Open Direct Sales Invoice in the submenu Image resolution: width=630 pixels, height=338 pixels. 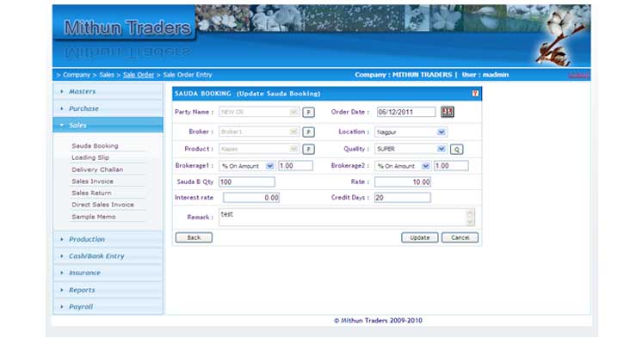point(102,205)
